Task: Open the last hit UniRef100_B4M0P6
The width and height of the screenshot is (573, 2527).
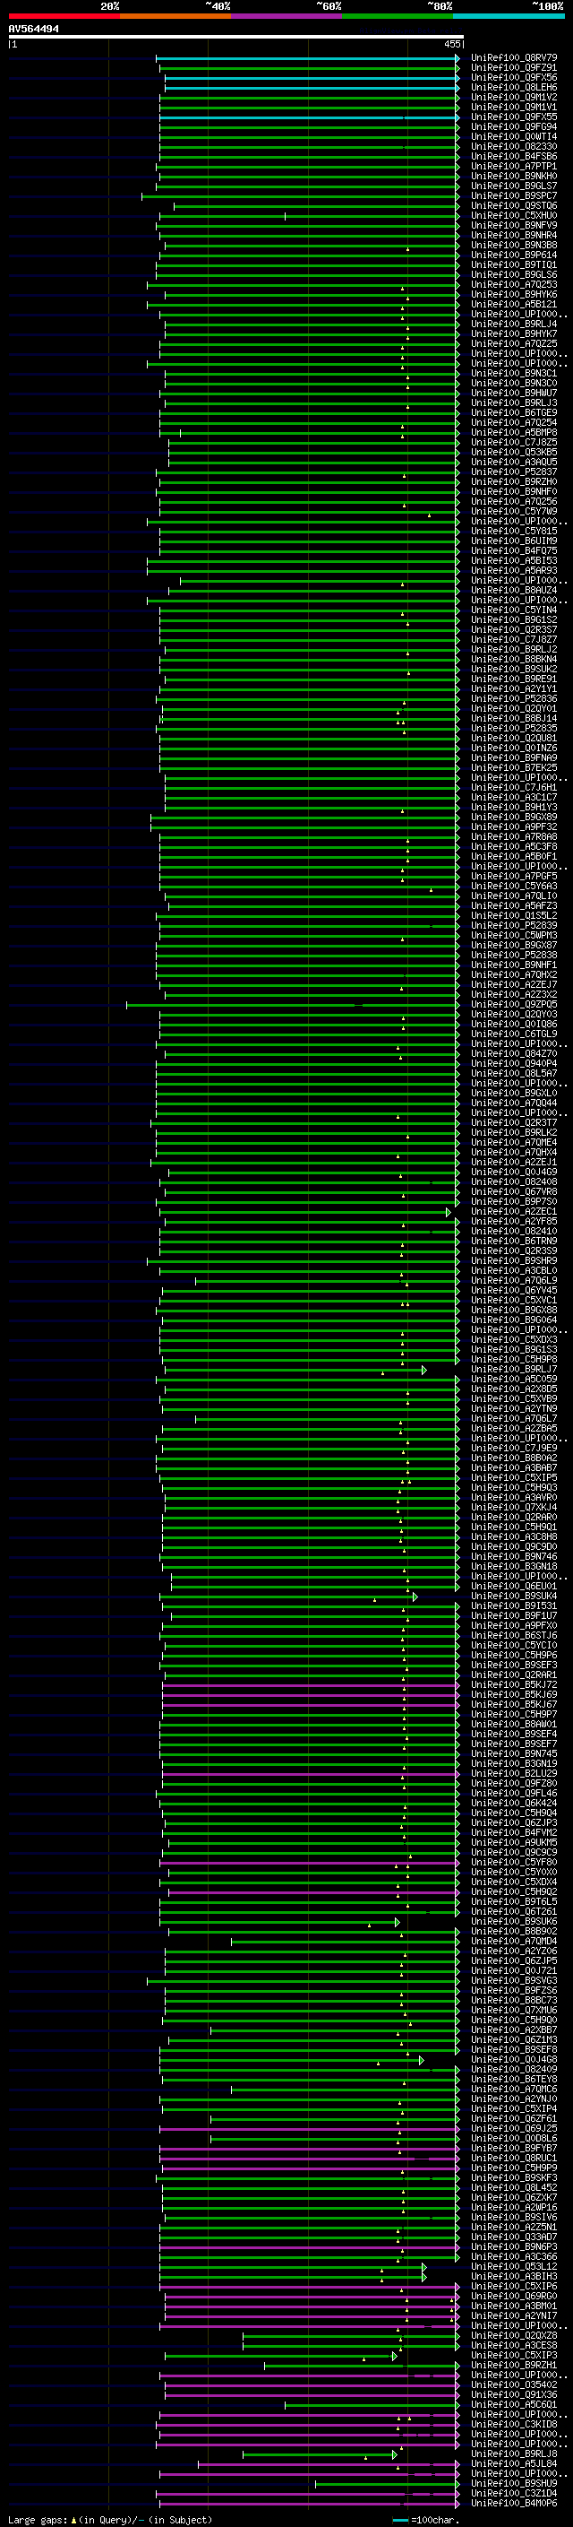Action: point(513,2503)
